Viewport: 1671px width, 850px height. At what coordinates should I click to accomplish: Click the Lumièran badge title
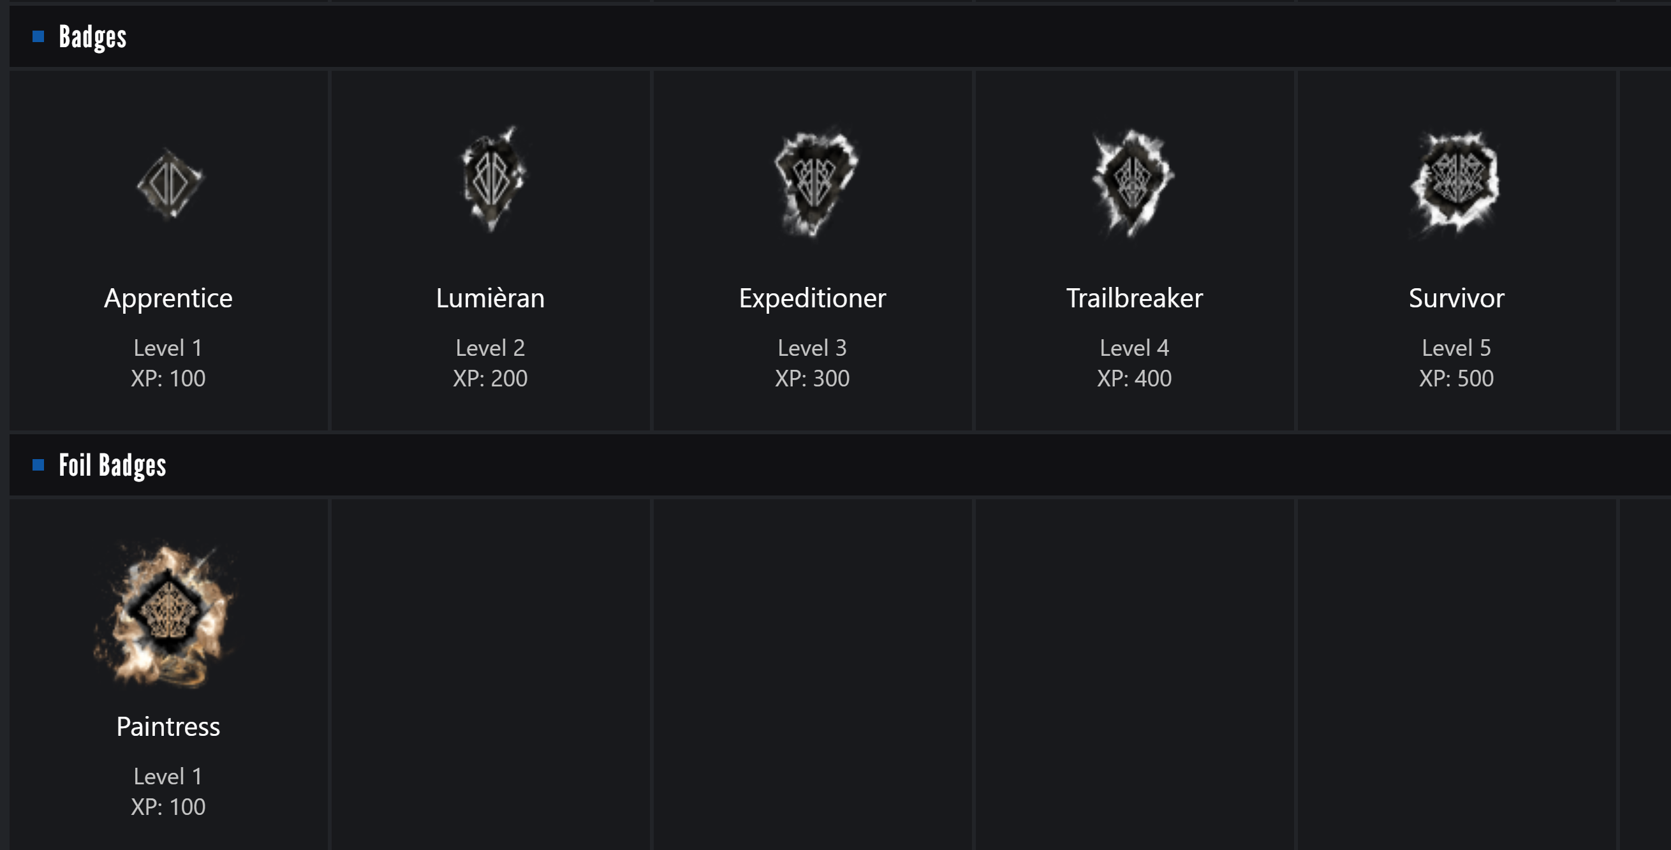[x=490, y=298]
